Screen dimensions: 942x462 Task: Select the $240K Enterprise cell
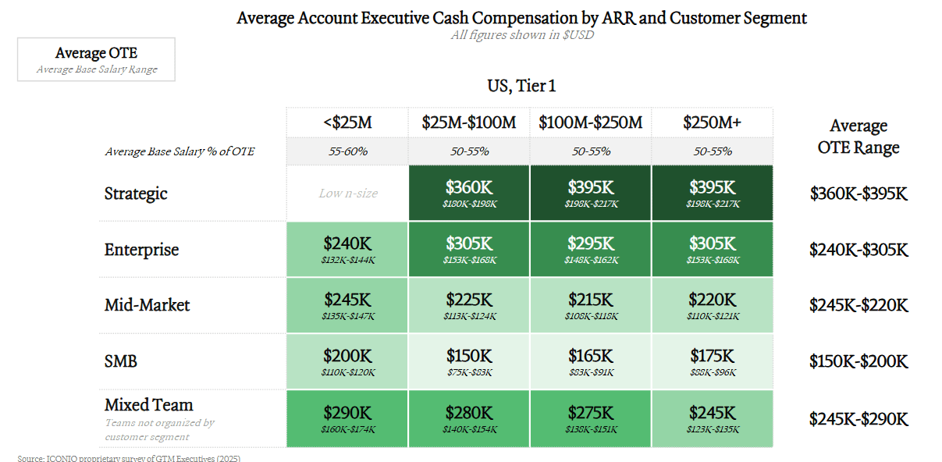[x=347, y=249]
